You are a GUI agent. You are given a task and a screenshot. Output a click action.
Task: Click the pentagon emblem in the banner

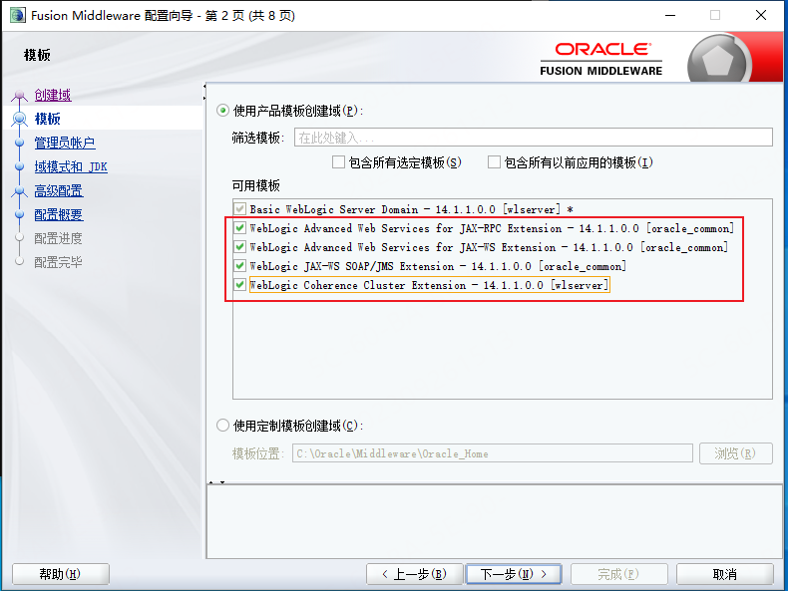tap(717, 60)
